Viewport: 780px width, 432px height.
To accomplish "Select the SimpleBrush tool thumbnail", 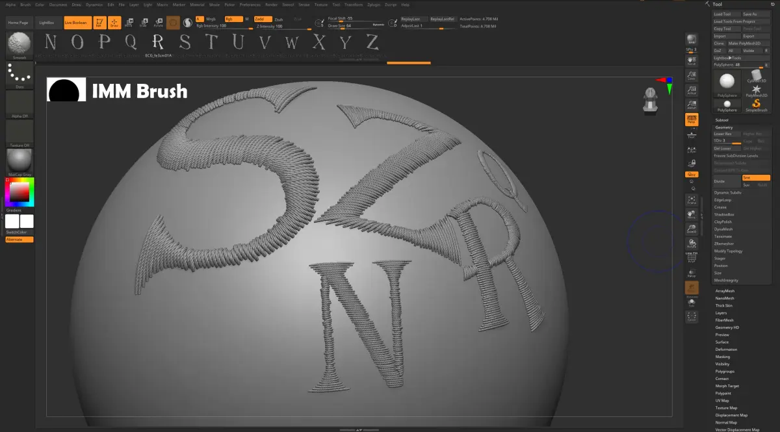I will [756, 105].
